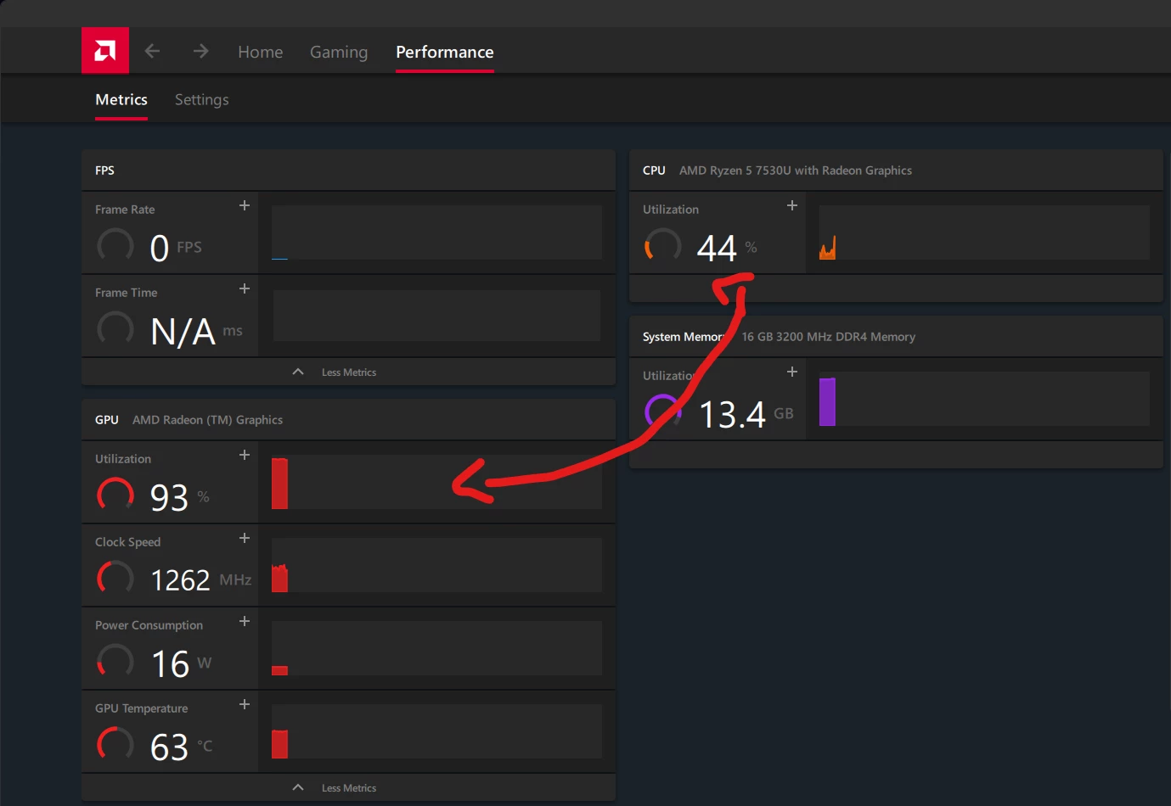Click the plus icon for memory Utilization
This screenshot has width=1171, height=806.
click(792, 372)
